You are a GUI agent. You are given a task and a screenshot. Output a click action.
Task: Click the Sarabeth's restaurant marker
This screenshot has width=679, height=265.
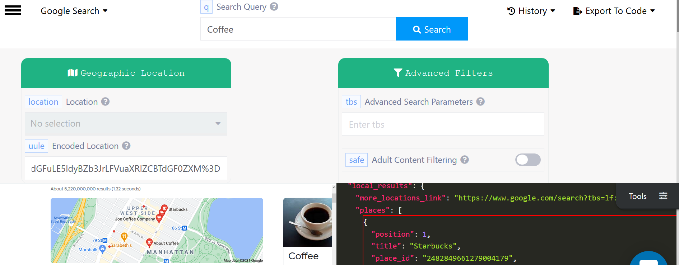click(124, 237)
